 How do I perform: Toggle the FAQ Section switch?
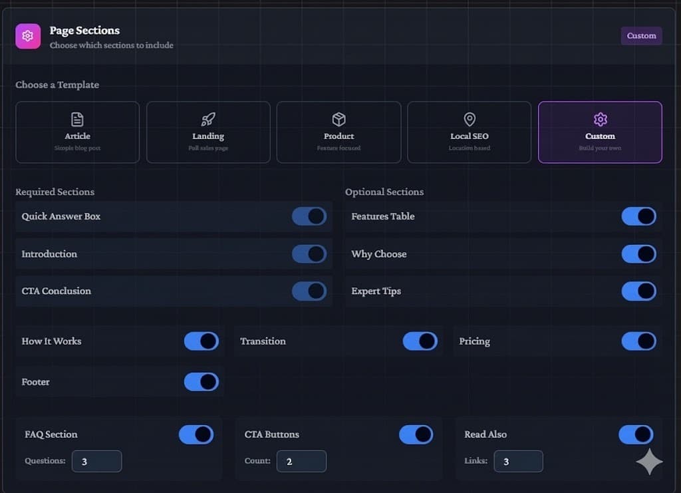tap(196, 434)
